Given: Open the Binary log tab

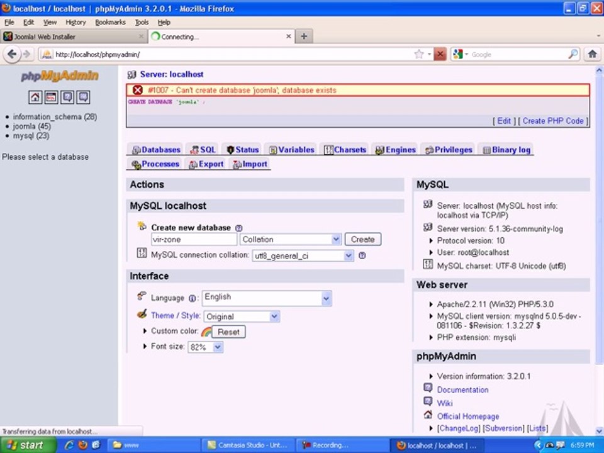Looking at the screenshot, I should 506,150.
